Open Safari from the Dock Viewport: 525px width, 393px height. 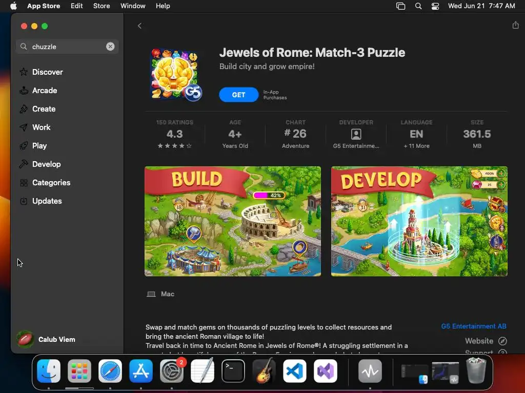pyautogui.click(x=110, y=371)
